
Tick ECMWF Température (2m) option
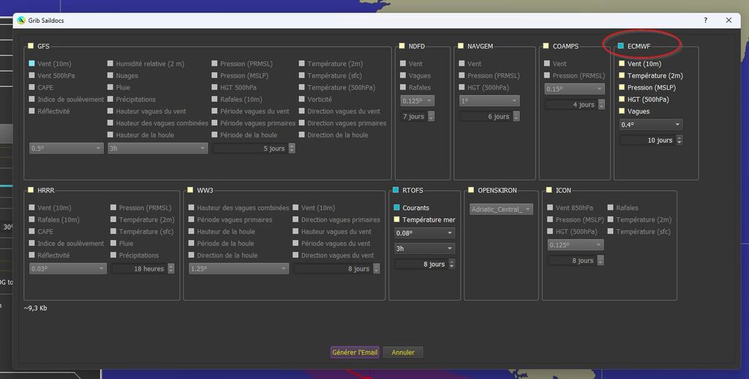click(622, 75)
